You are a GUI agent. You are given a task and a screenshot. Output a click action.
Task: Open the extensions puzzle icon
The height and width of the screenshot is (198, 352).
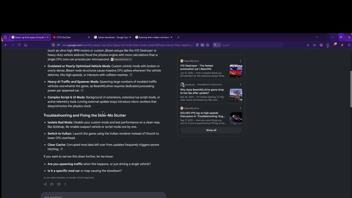(x=328, y=45)
